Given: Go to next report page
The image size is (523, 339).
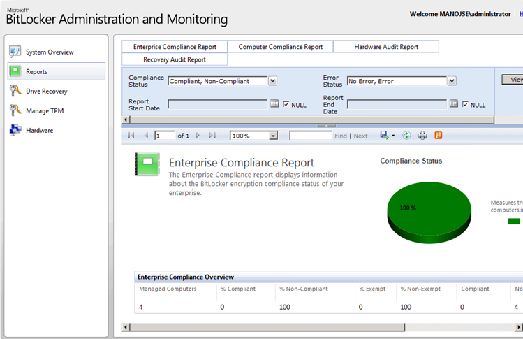Looking at the screenshot, I should (x=198, y=136).
